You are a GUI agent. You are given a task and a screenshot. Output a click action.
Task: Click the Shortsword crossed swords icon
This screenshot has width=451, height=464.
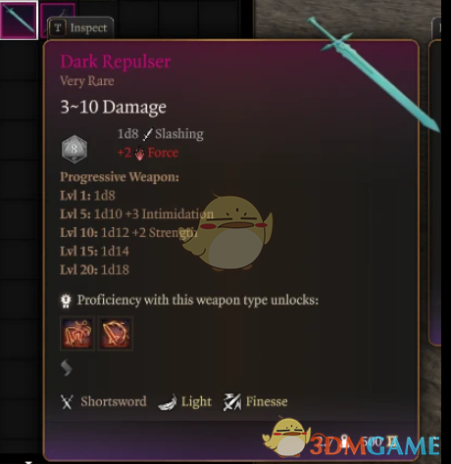[67, 401]
